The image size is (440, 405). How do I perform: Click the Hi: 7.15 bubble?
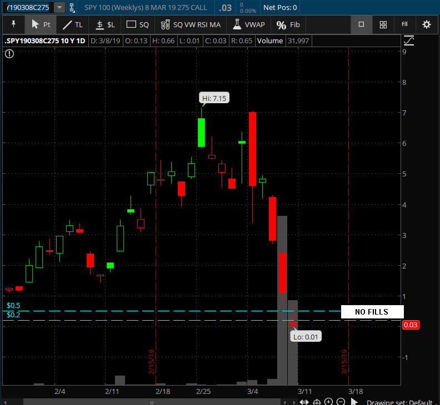tap(214, 98)
